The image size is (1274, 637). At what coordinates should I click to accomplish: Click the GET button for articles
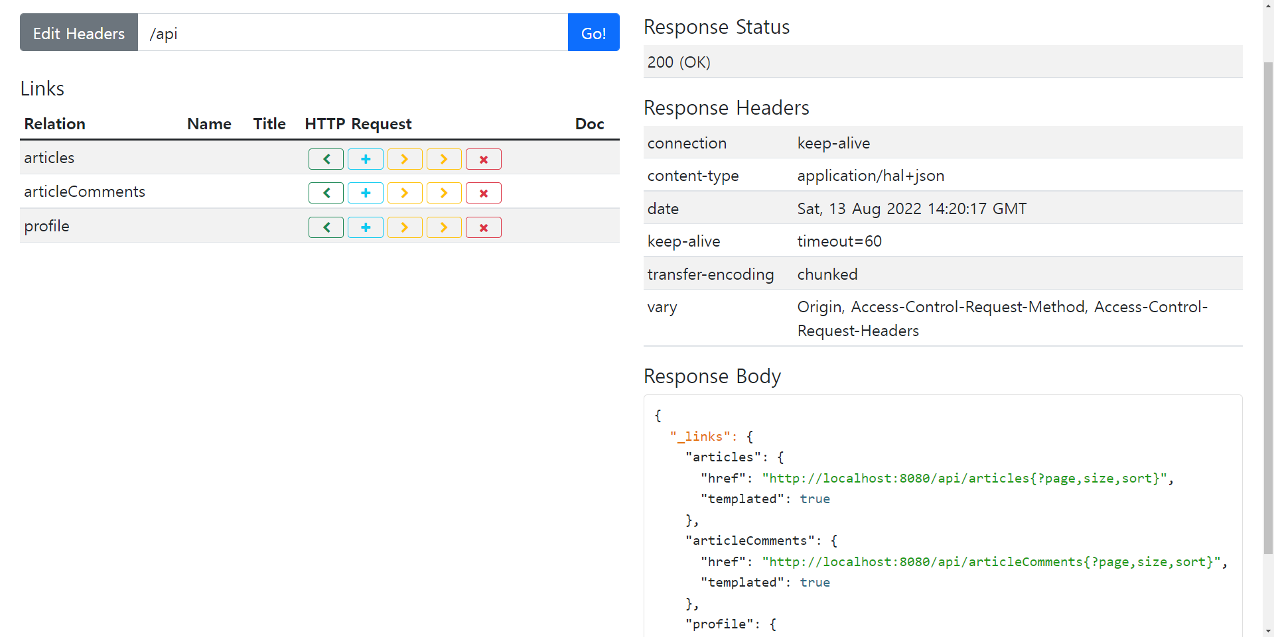(x=326, y=159)
